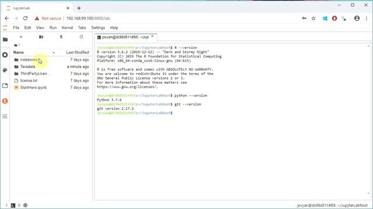The image size is (373, 209).
Task: Select the Teradata folder
Action: coord(51,67)
